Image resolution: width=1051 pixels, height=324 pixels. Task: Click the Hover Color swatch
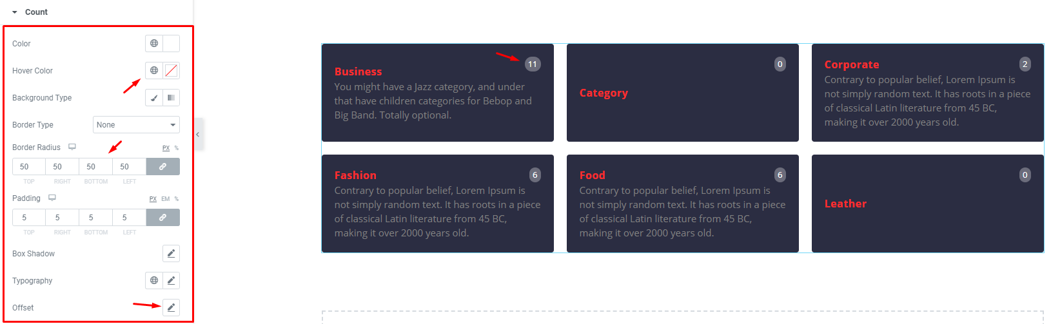171,71
